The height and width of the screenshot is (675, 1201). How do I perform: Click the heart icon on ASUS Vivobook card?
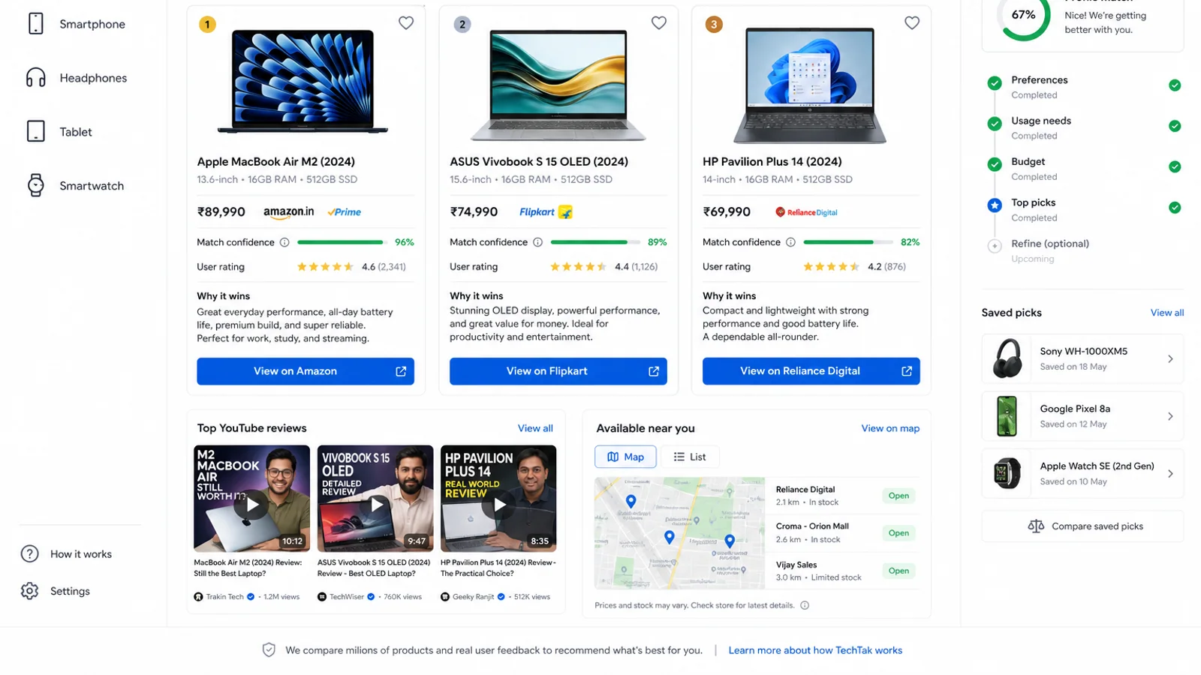659,23
